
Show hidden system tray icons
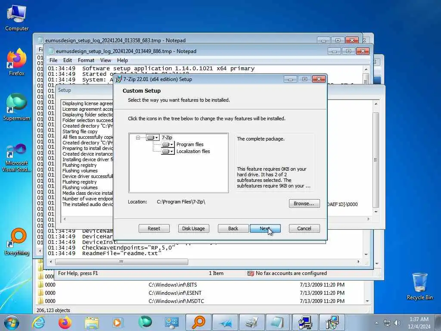pyautogui.click(x=376, y=323)
